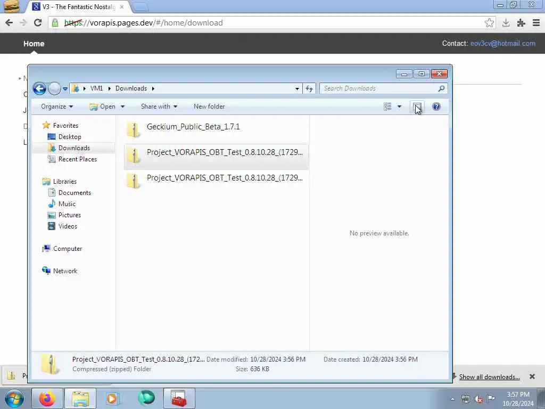Go forward in the browser
The image size is (545, 409).
coord(23,23)
